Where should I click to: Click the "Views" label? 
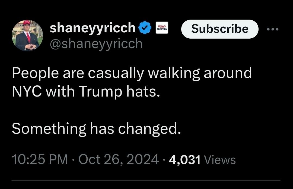point(220,160)
